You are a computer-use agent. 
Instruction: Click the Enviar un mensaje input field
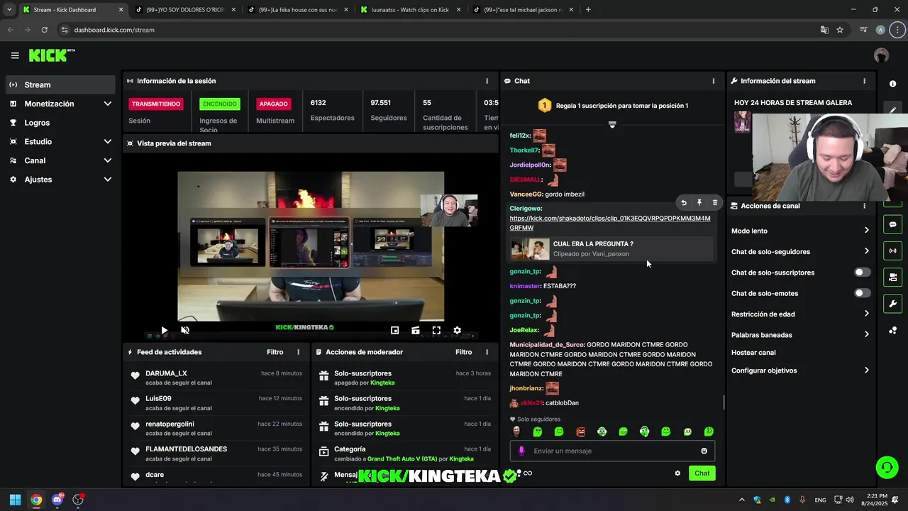click(611, 451)
